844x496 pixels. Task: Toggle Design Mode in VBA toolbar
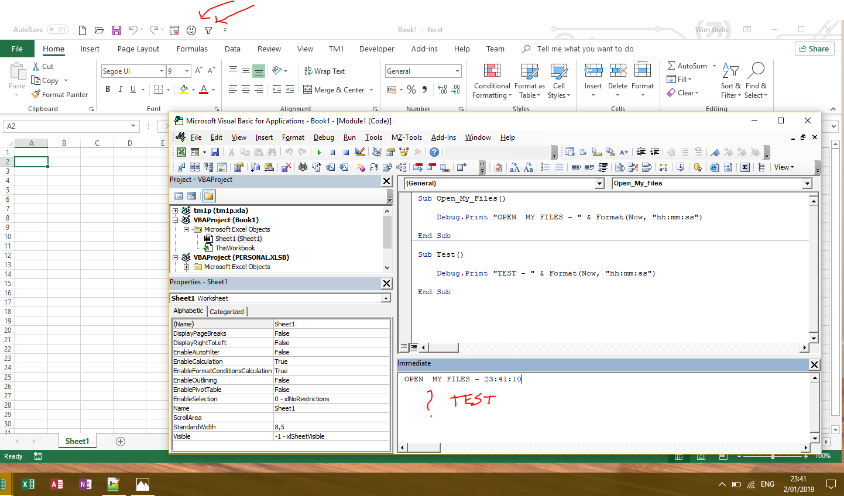click(359, 152)
